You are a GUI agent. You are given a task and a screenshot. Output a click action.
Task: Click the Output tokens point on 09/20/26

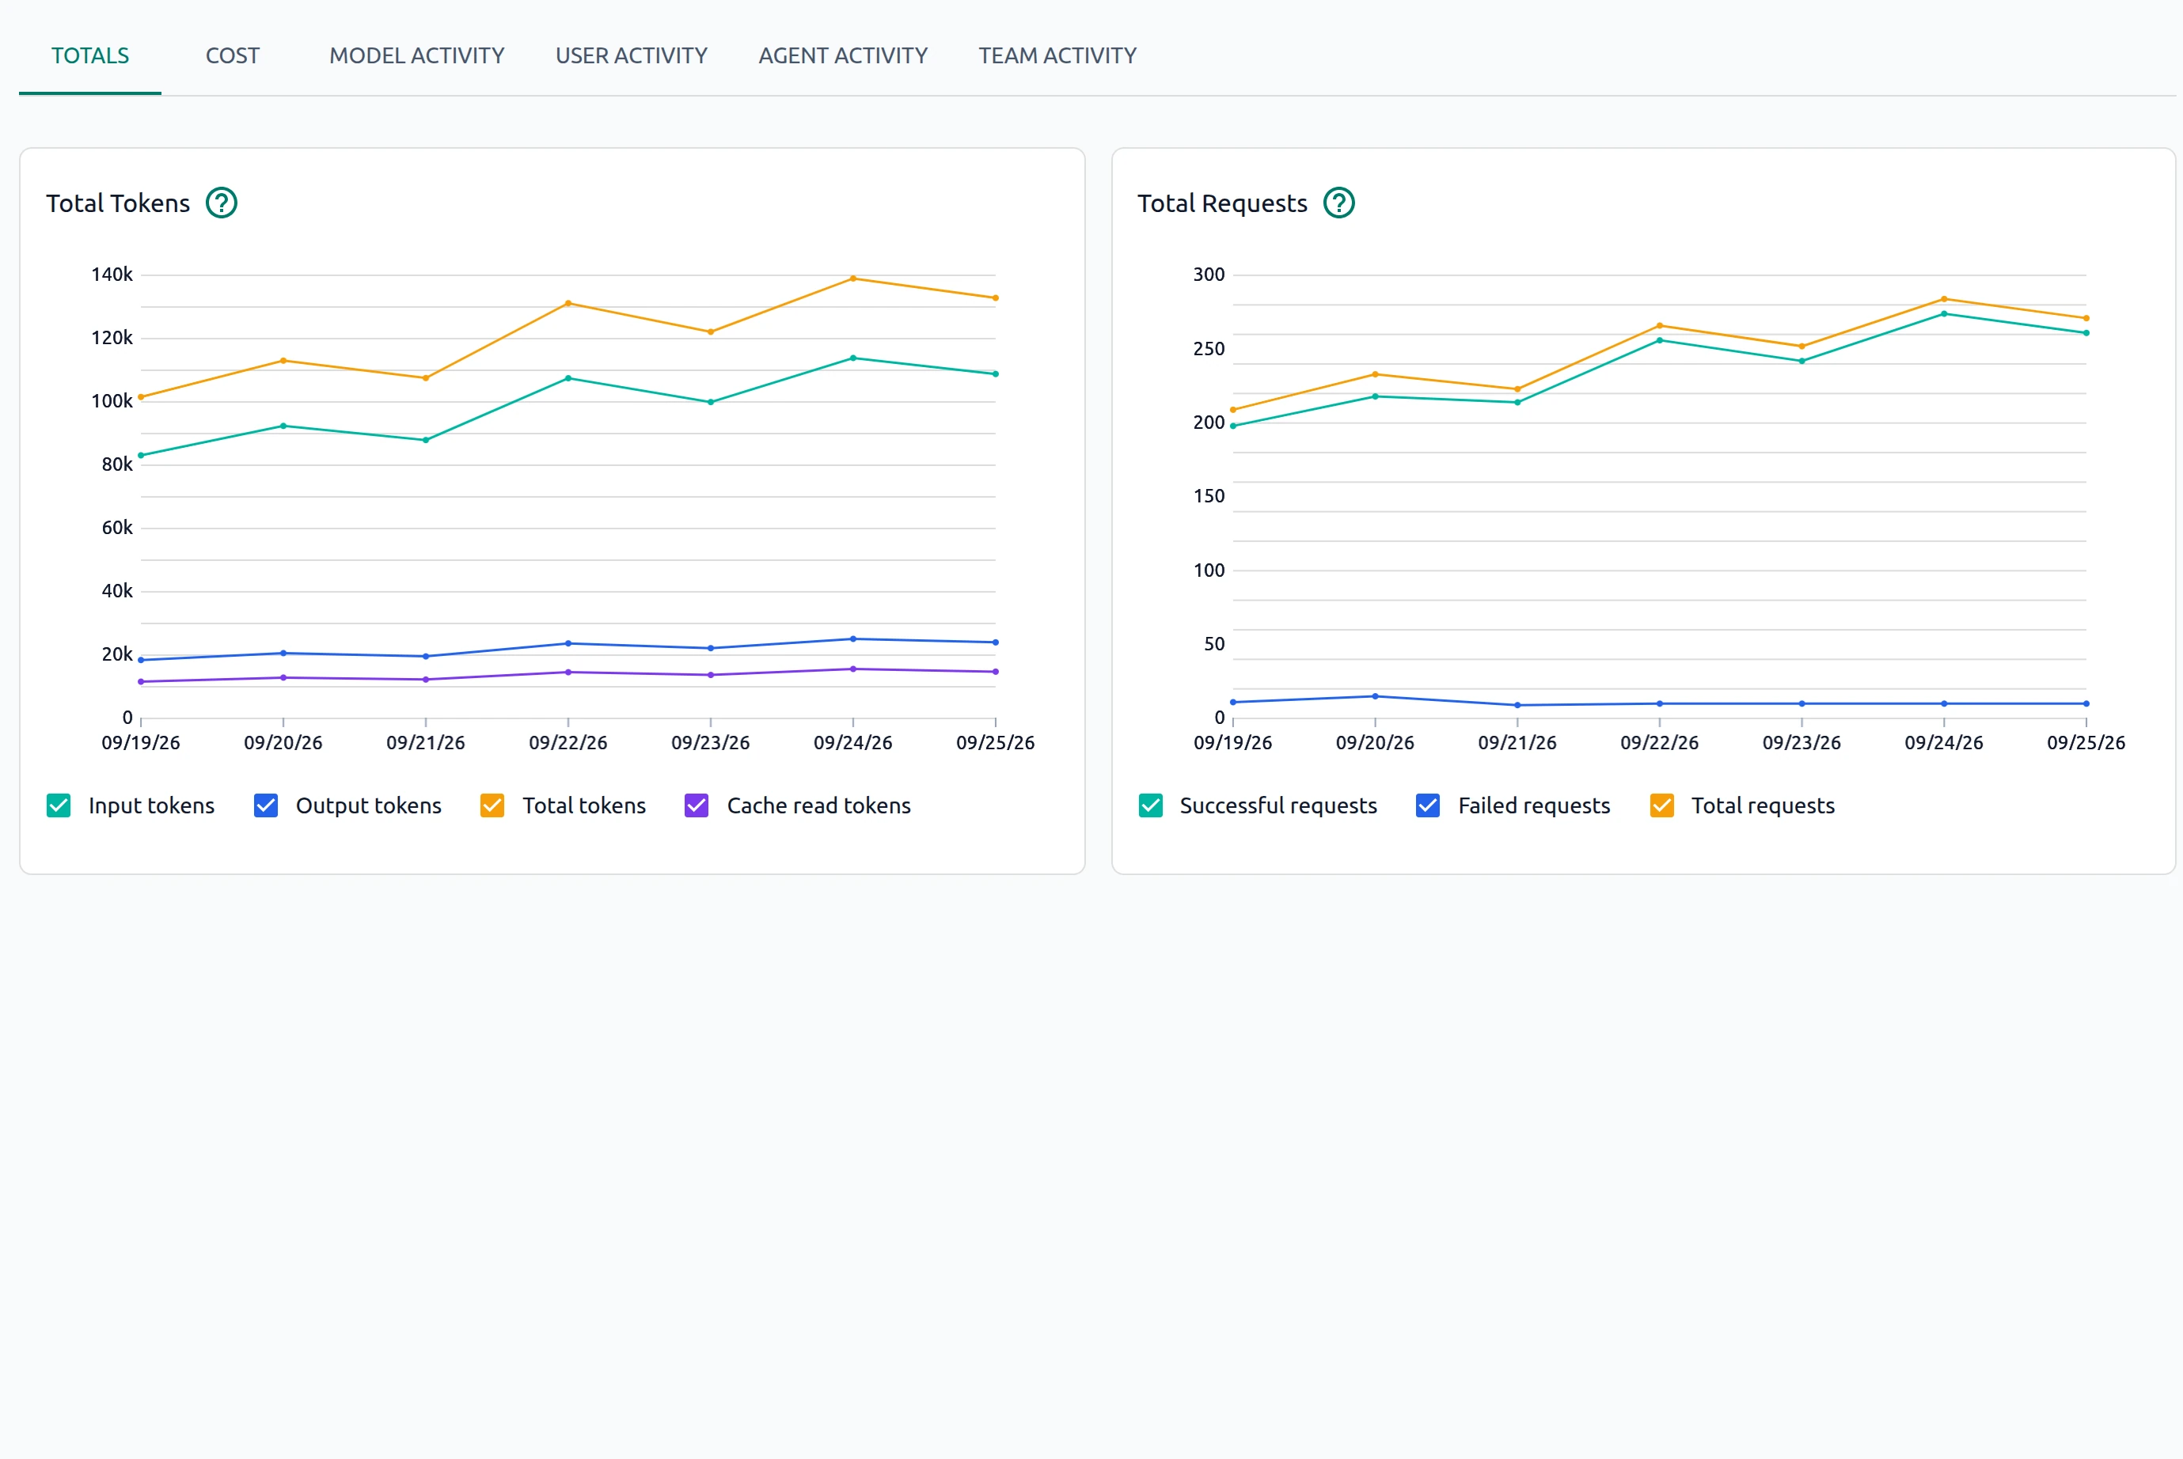pyautogui.click(x=283, y=654)
